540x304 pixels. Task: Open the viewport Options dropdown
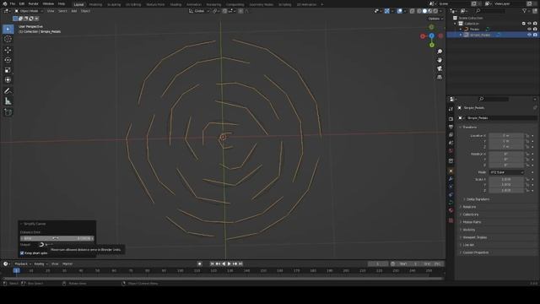[435, 19]
